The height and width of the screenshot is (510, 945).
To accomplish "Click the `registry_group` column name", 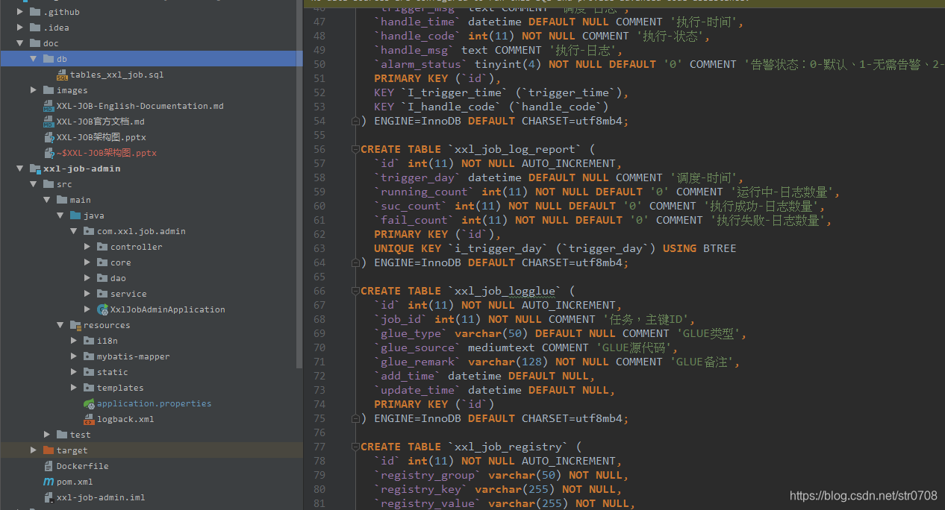I will click(428, 475).
